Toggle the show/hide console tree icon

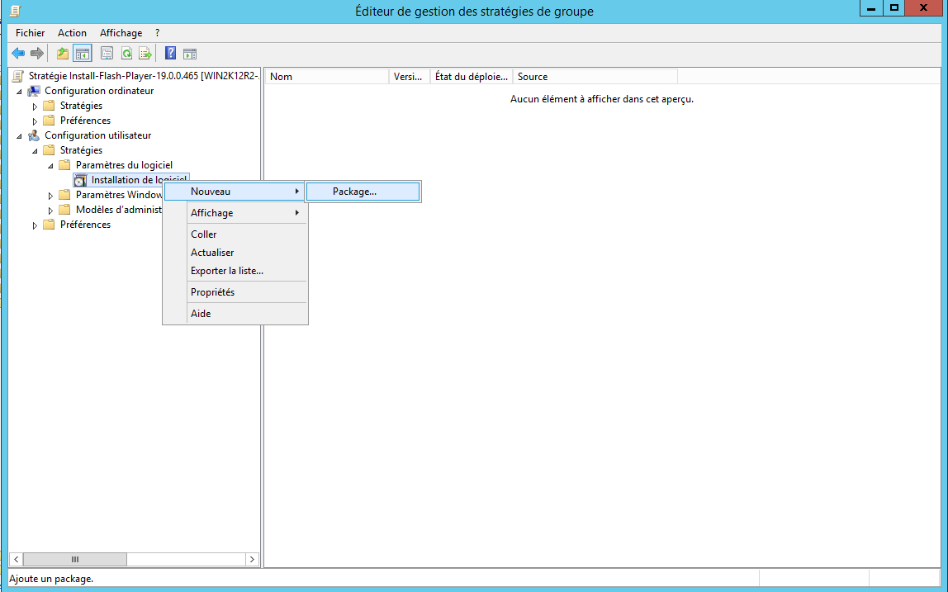(82, 54)
